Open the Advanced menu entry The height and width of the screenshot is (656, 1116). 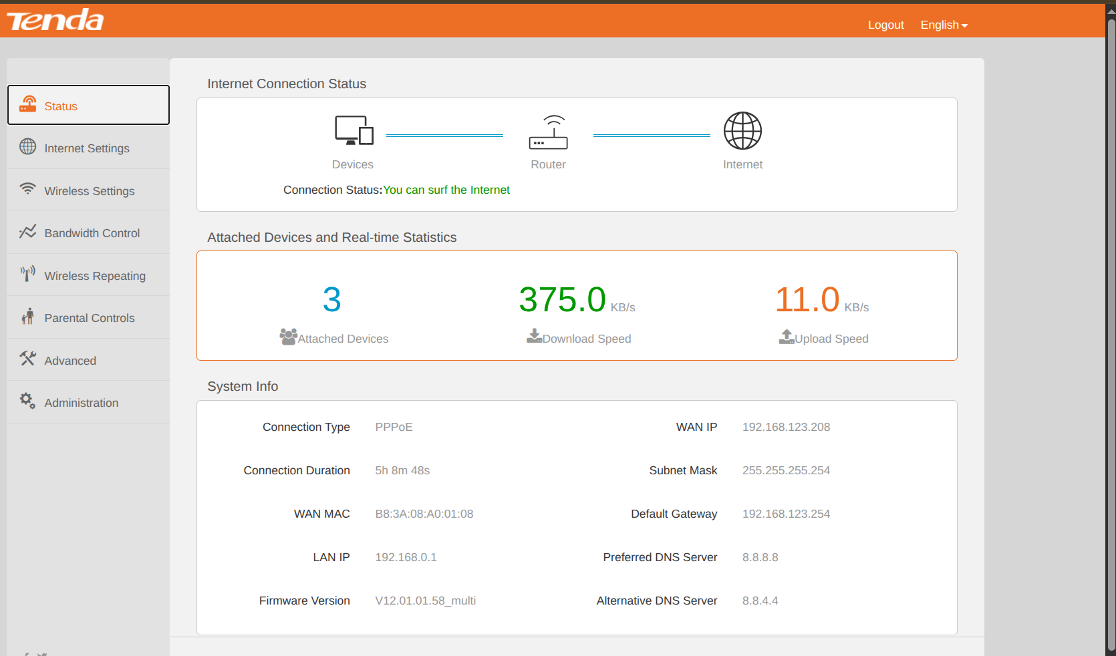click(x=88, y=360)
